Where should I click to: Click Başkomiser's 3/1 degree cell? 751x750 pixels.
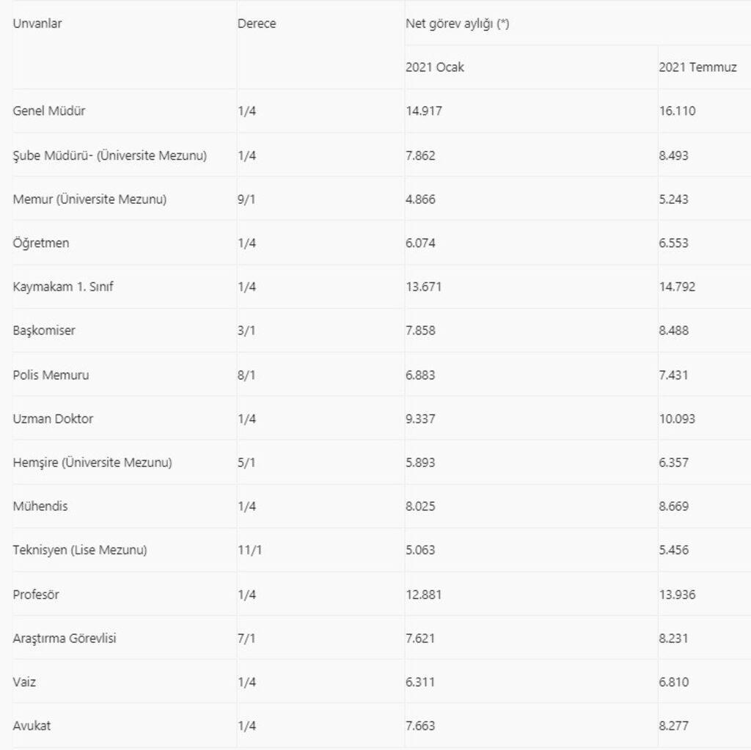[246, 331]
